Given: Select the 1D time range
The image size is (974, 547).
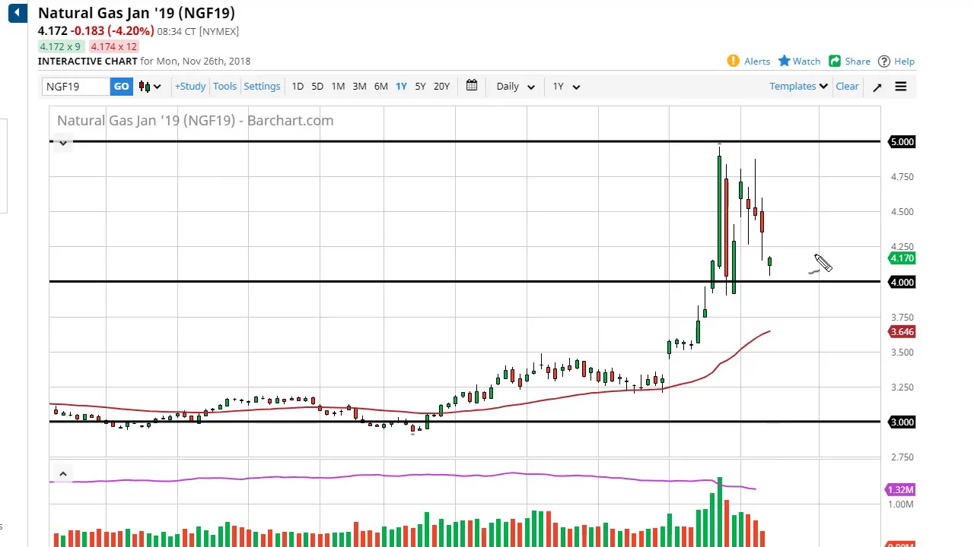Looking at the screenshot, I should 298,87.
